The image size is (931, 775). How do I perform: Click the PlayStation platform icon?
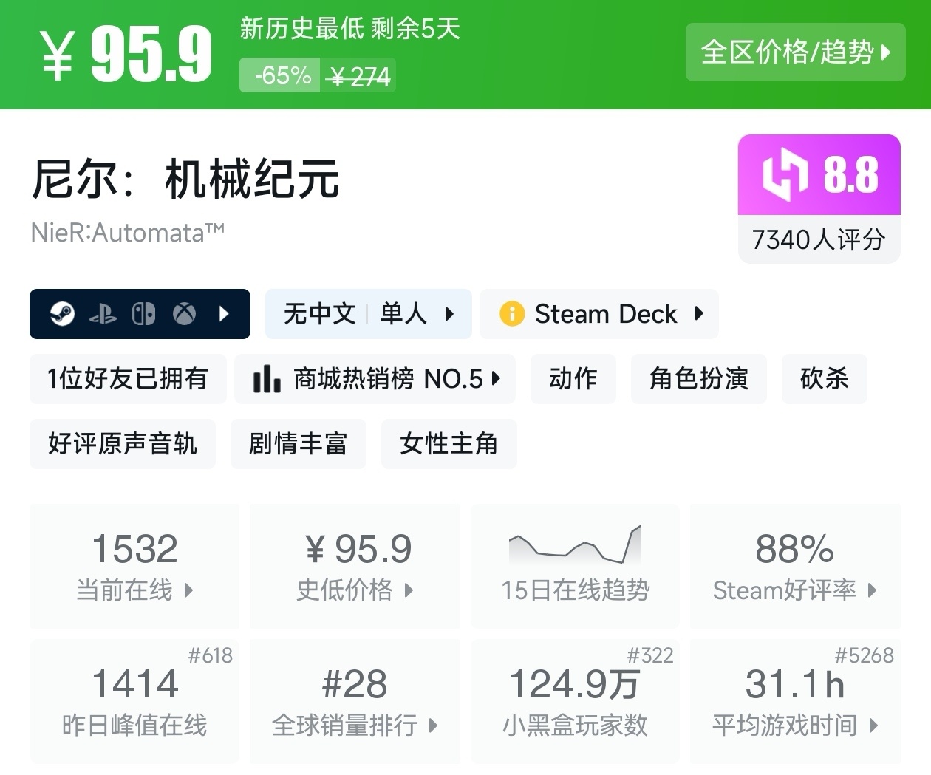click(103, 315)
